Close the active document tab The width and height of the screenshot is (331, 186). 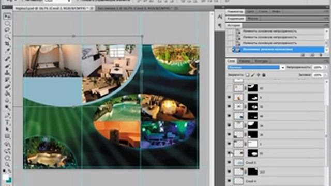(92, 8)
